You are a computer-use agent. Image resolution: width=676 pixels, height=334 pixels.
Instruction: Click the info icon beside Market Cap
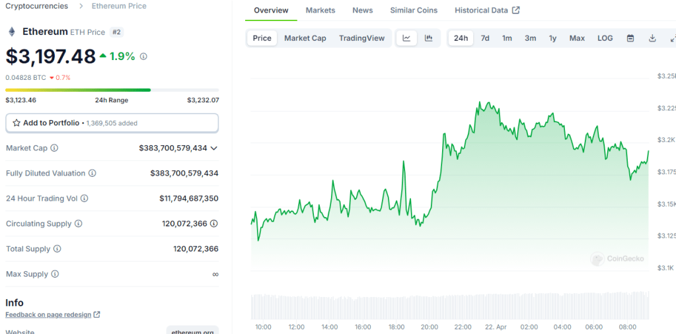click(54, 149)
